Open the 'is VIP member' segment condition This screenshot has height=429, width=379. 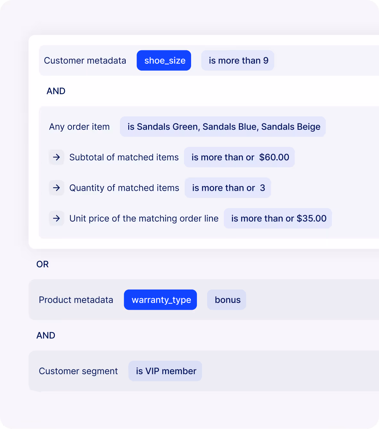coord(165,371)
